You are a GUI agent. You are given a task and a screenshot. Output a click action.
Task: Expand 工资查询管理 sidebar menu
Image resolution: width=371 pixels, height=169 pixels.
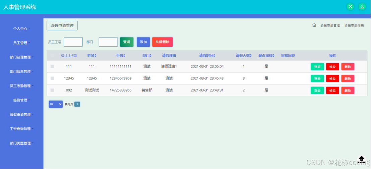tap(21, 129)
